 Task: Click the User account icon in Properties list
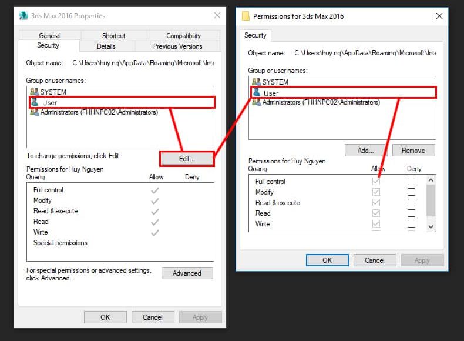pyautogui.click(x=35, y=102)
